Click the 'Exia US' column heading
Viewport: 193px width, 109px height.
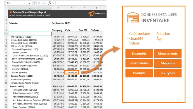(83, 30)
